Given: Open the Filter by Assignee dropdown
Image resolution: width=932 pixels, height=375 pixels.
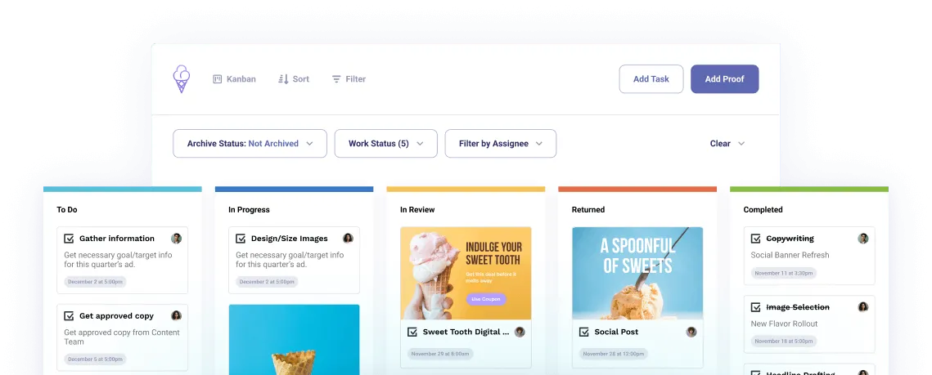Looking at the screenshot, I should coord(501,144).
